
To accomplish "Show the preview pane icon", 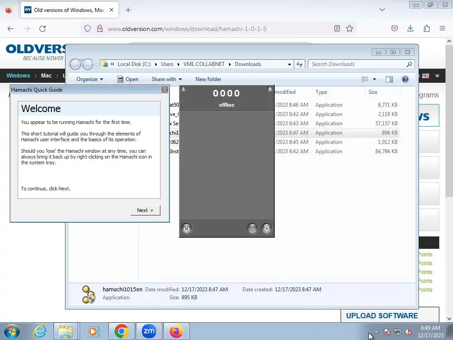I will click(389, 79).
